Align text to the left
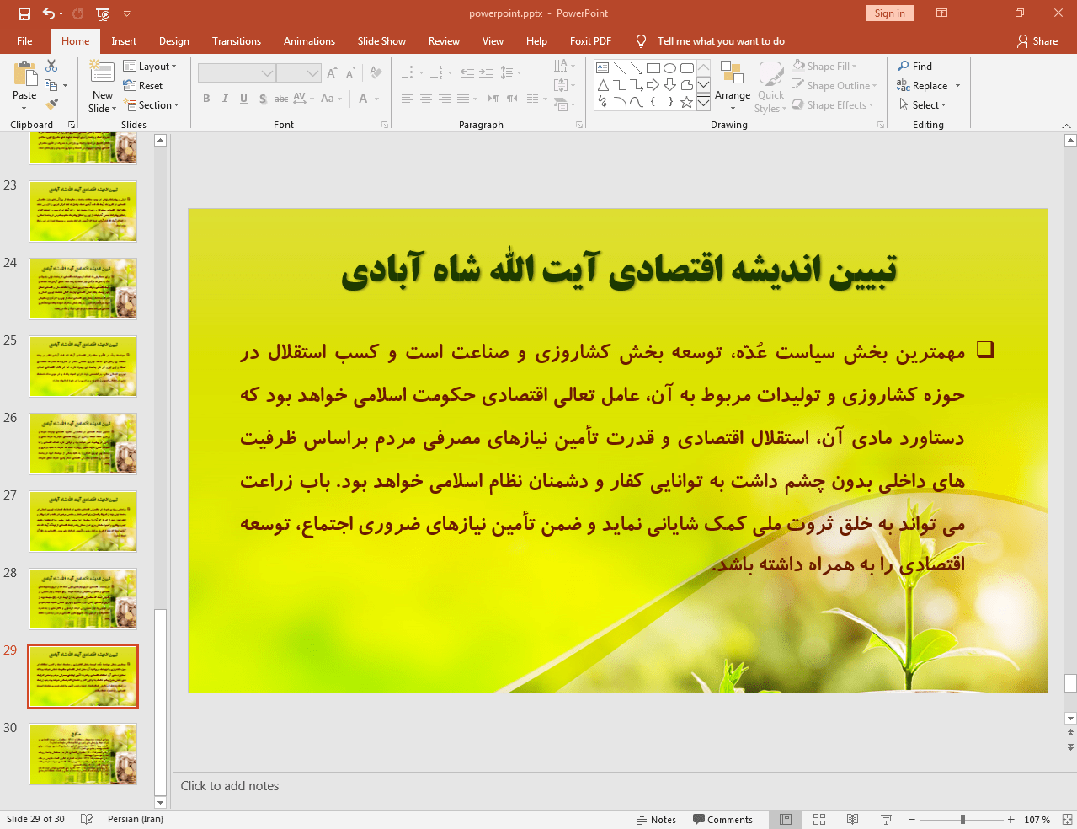 point(407,99)
